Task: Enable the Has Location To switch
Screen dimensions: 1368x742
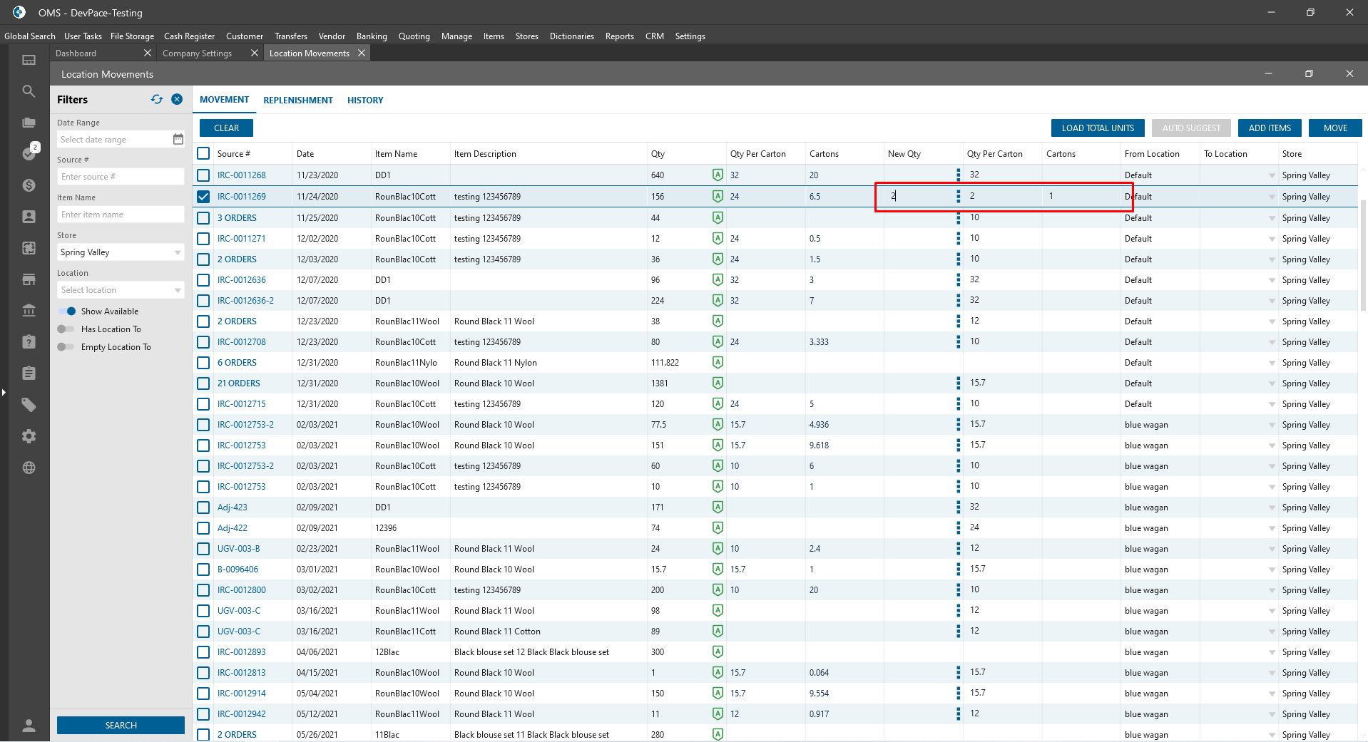Action: [x=66, y=329]
